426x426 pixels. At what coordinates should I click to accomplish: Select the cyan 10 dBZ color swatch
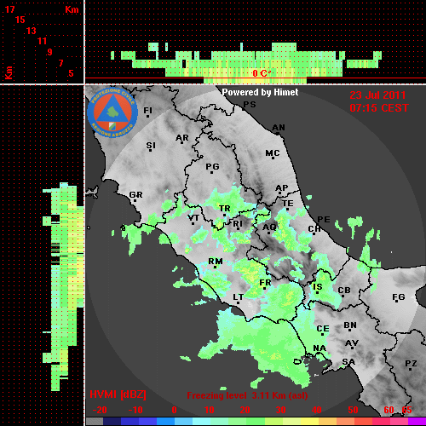pos(202,422)
